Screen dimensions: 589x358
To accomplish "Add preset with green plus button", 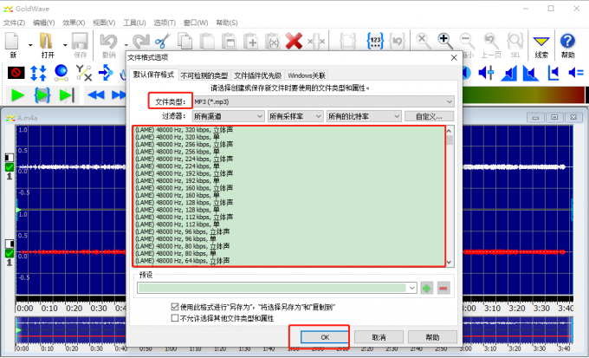I will tap(426, 288).
